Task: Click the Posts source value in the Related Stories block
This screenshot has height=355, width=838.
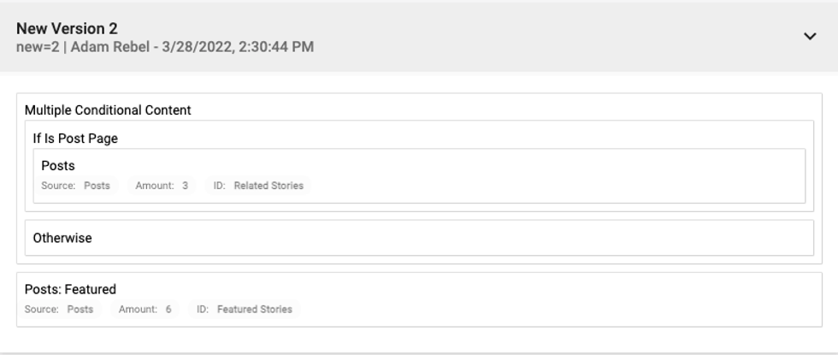Action: pos(97,186)
